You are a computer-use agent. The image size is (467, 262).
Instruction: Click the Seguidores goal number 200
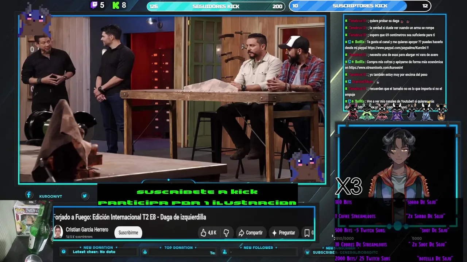coord(277,6)
